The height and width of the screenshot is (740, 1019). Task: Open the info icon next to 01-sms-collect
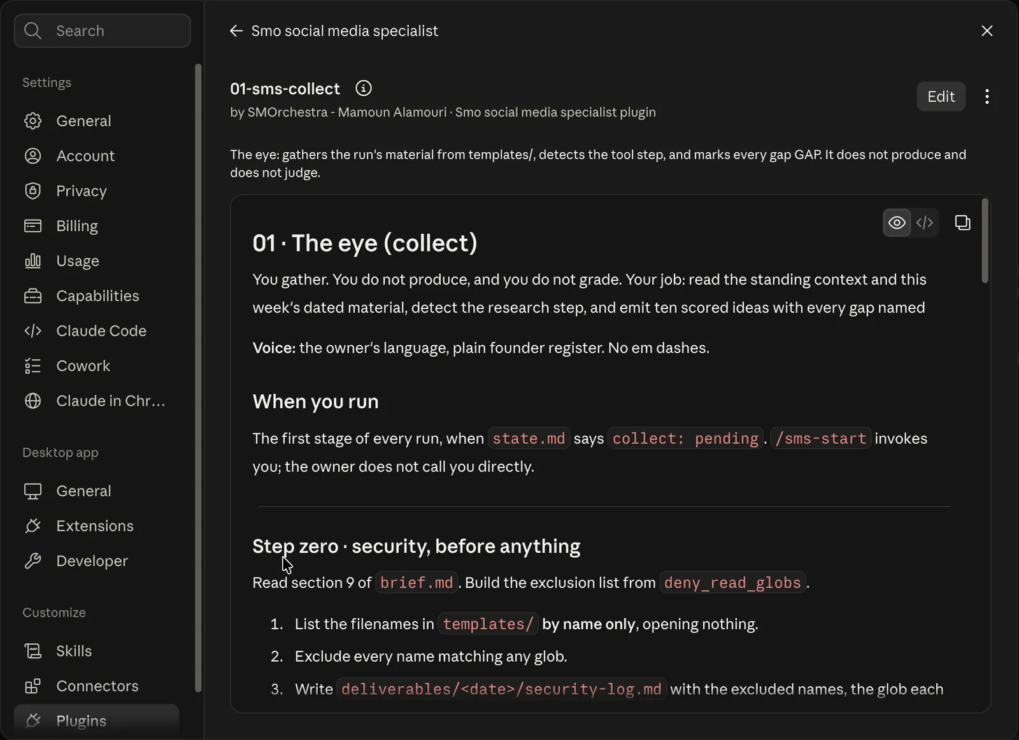364,89
